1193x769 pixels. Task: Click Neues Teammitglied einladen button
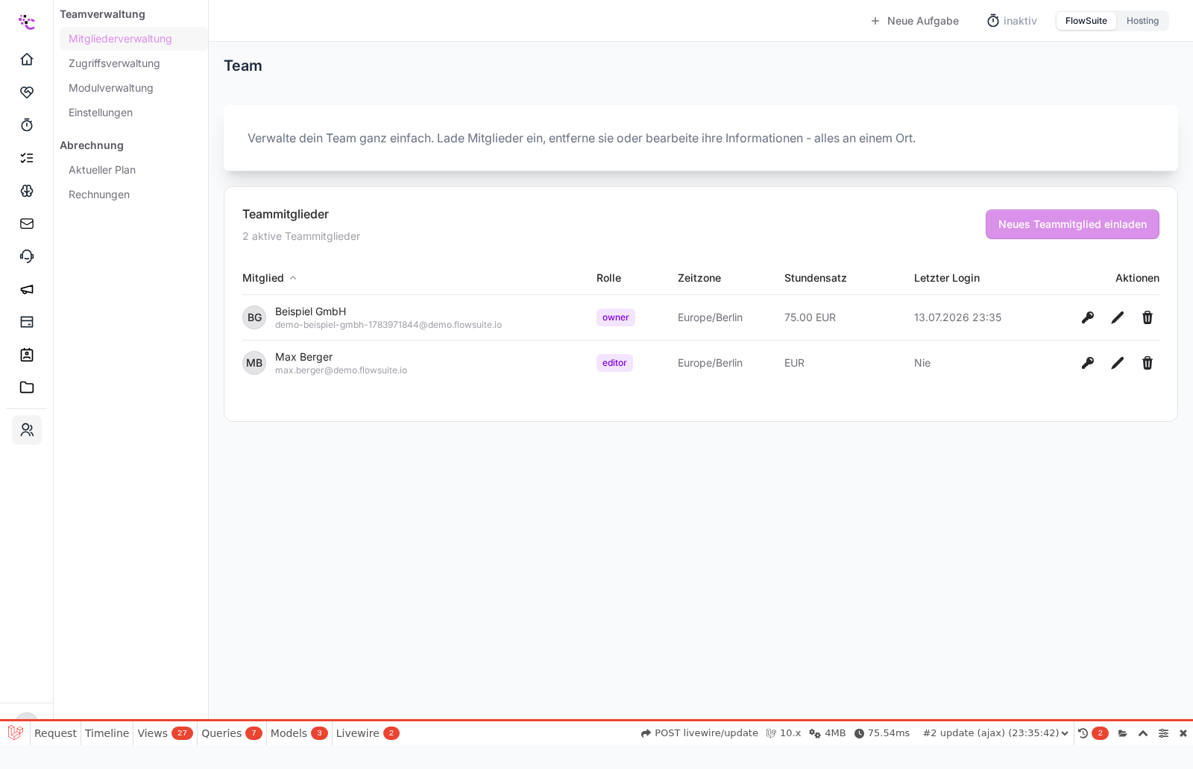click(1072, 224)
